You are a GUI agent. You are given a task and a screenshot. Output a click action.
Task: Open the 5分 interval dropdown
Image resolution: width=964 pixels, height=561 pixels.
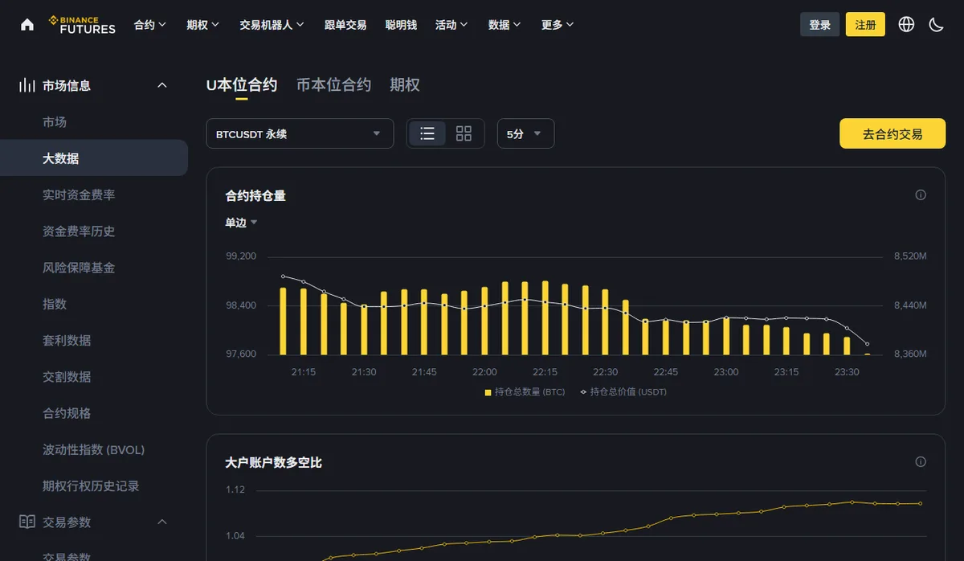525,133
